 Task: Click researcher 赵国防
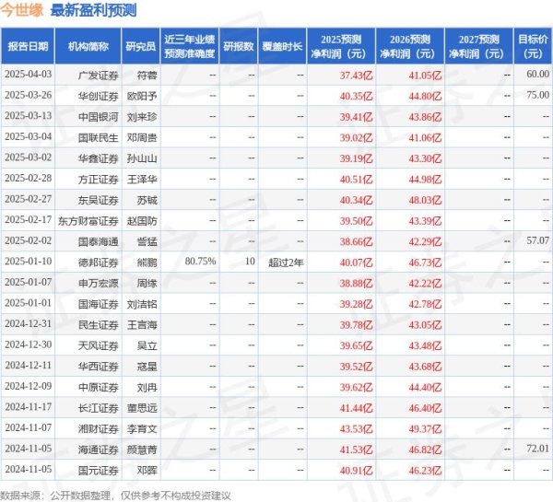[142, 221]
